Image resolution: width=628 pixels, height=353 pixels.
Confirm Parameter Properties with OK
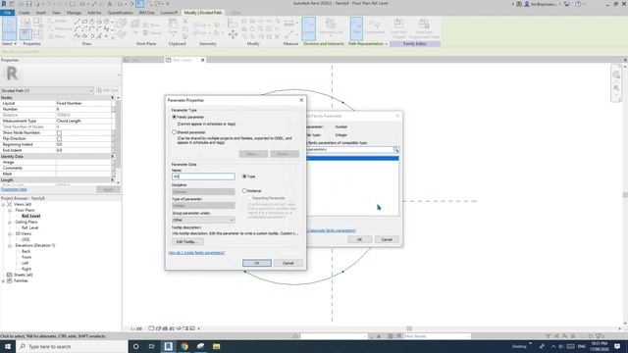[257, 263]
